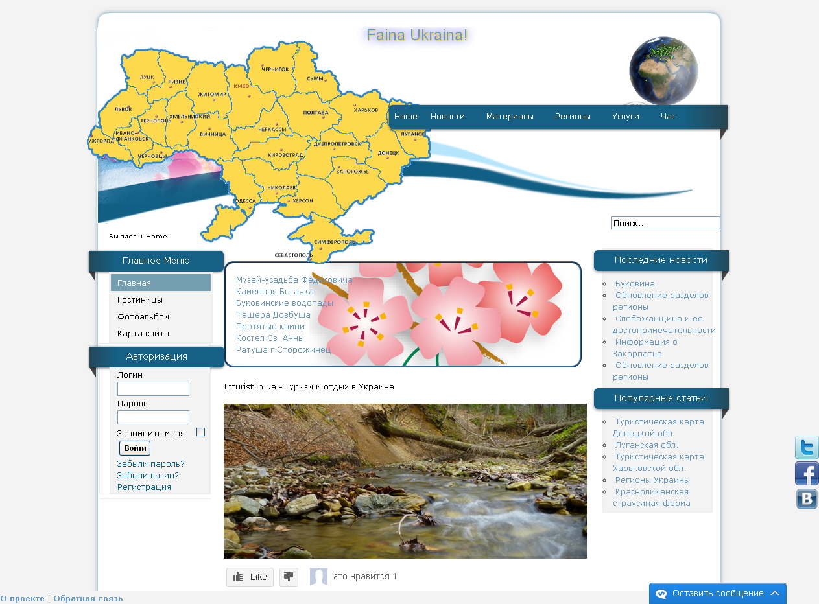Select Карта сайта in the main menu
819x604 pixels.
click(161, 334)
